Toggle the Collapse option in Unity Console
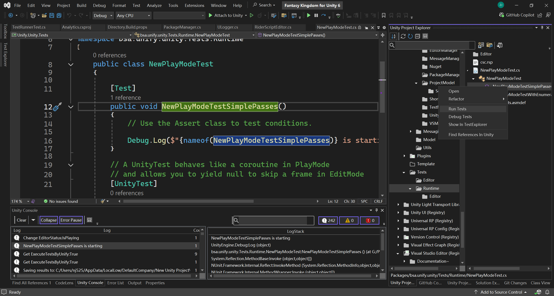 click(x=48, y=220)
